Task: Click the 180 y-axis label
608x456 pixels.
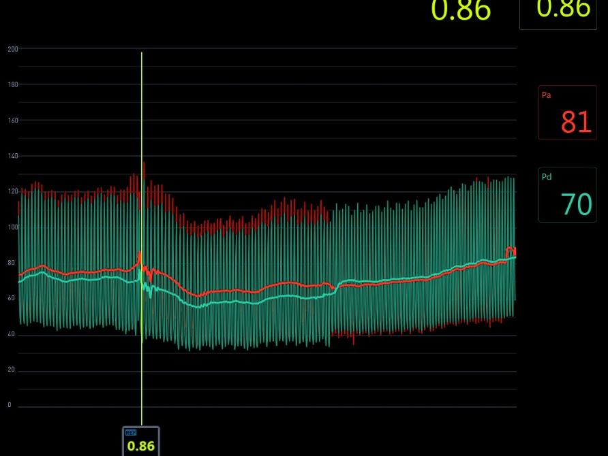Action: 13,84
